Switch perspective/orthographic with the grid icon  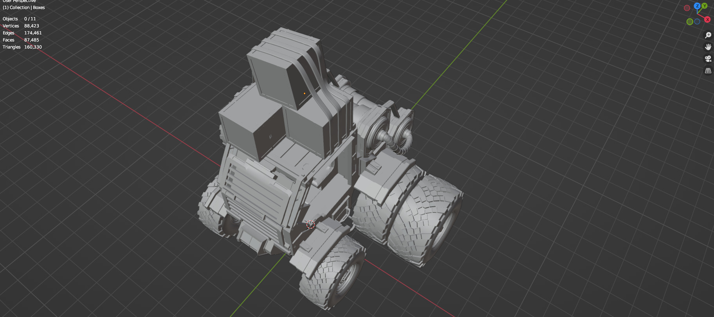[708, 71]
